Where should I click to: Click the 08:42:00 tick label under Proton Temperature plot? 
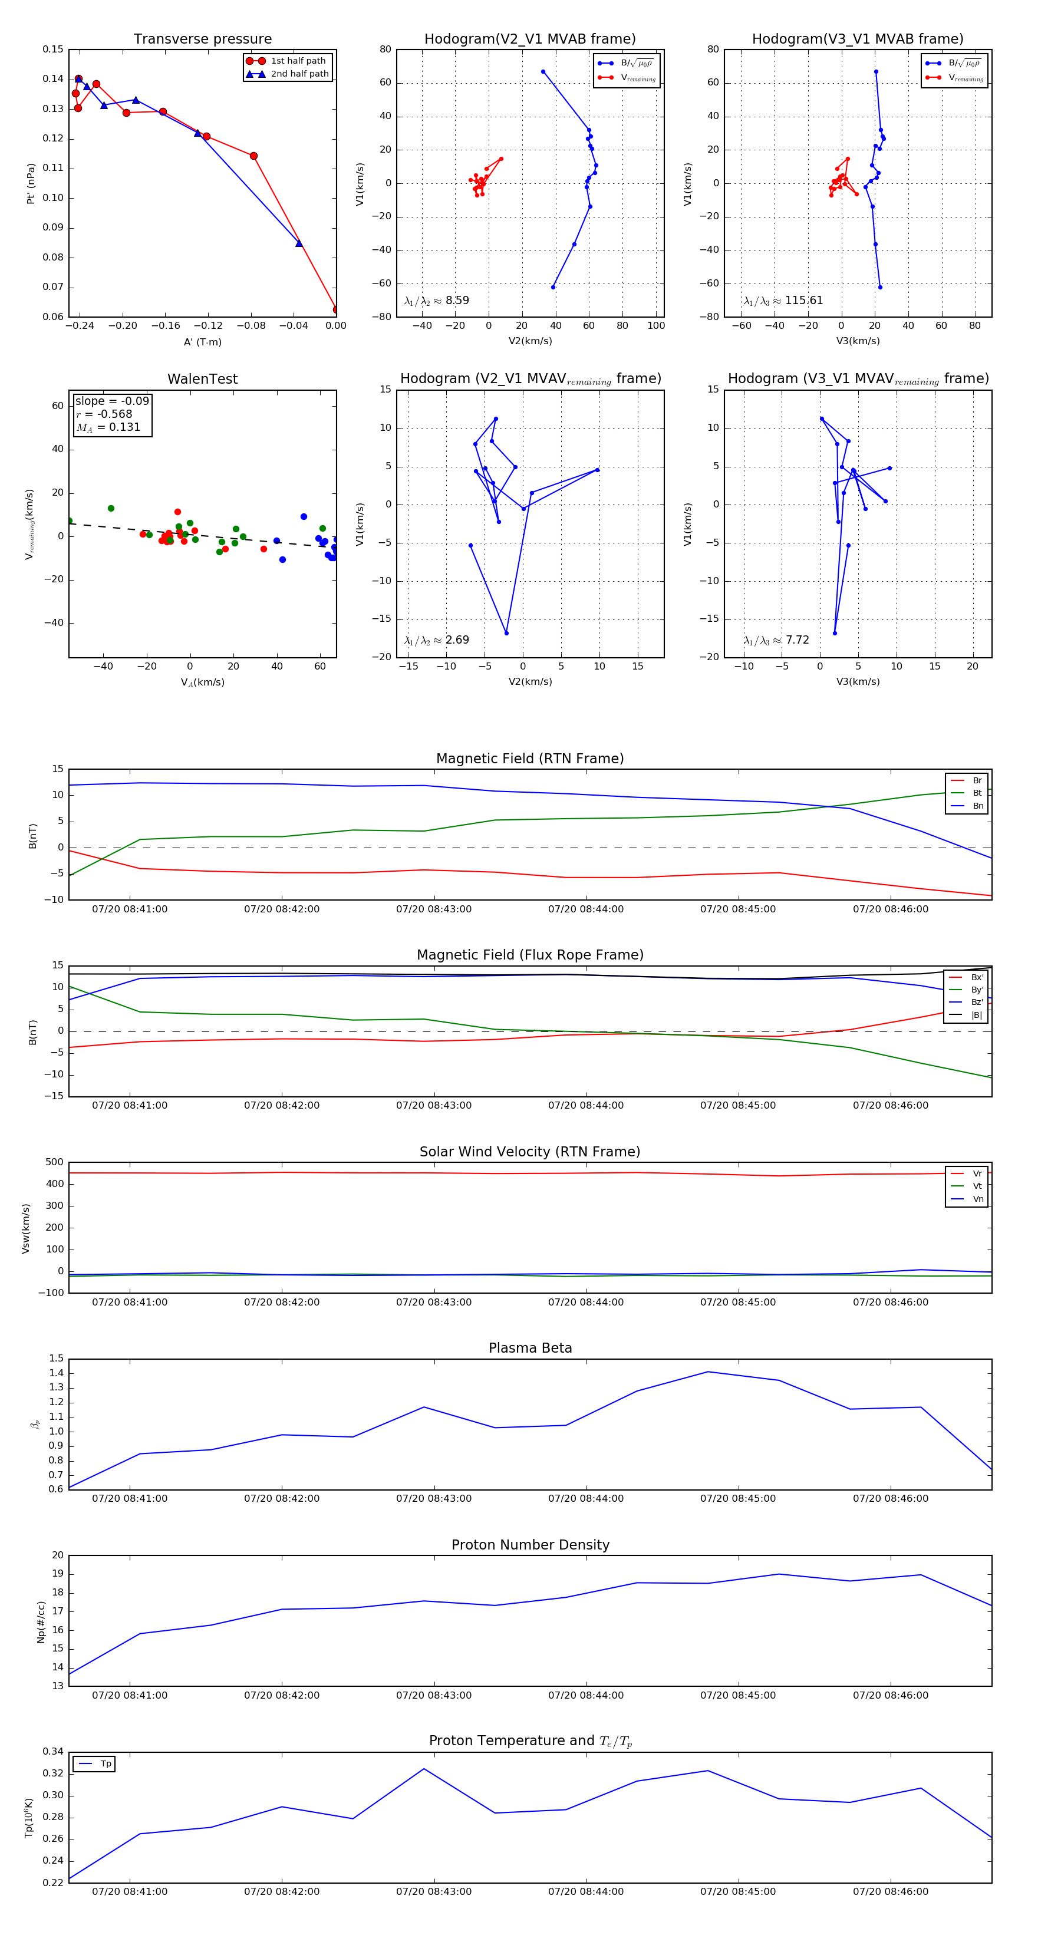pyautogui.click(x=282, y=1891)
